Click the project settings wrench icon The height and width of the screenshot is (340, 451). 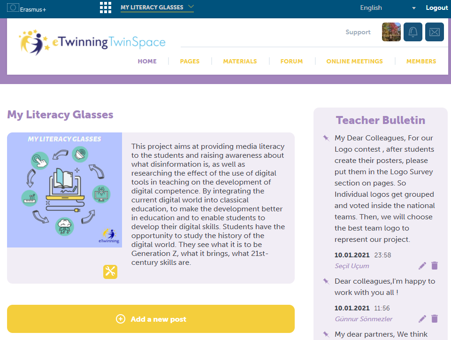[x=110, y=272]
